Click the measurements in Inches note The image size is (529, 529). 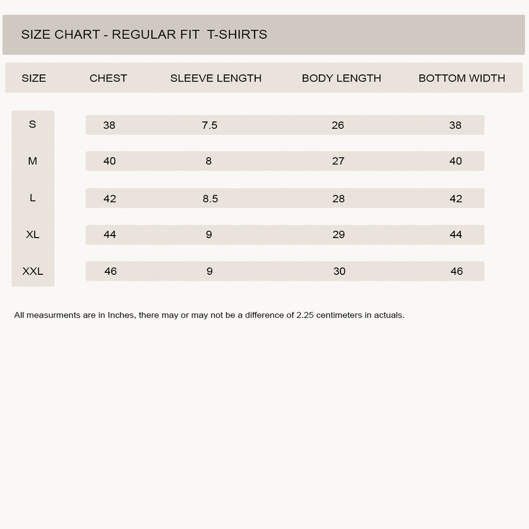(x=209, y=315)
